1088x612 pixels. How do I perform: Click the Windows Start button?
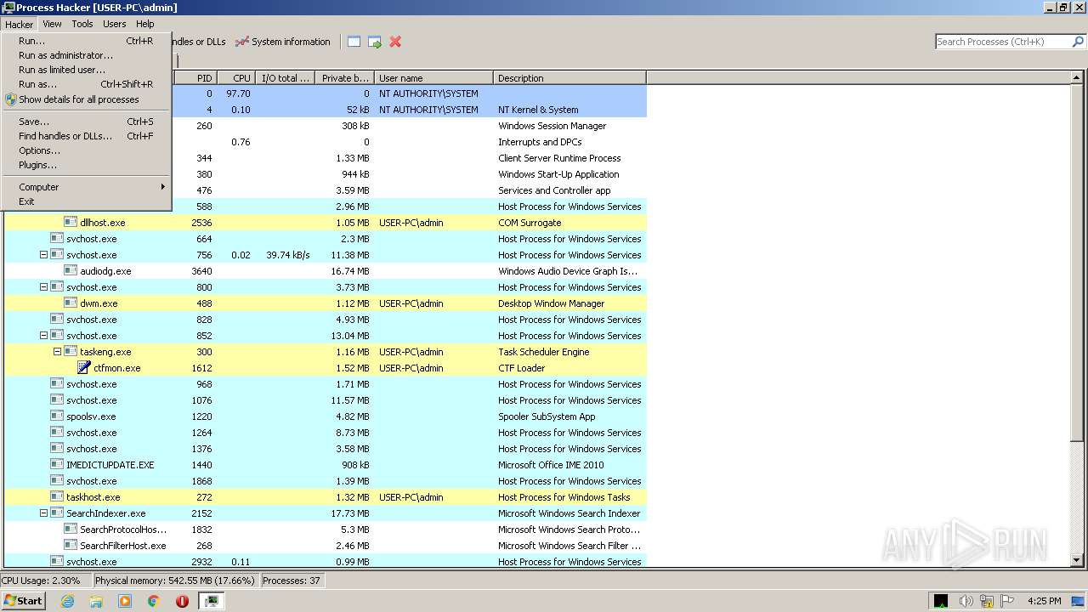(x=24, y=600)
